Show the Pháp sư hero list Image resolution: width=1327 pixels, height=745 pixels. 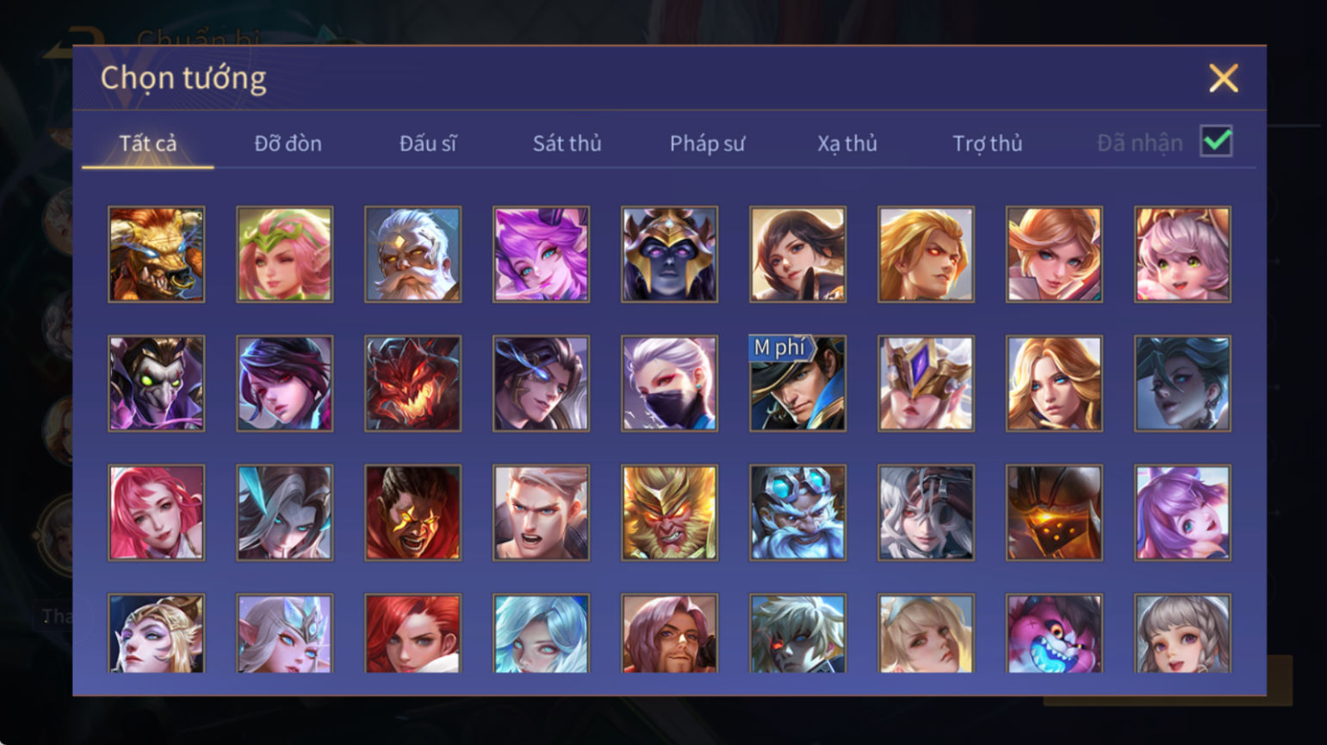(707, 143)
